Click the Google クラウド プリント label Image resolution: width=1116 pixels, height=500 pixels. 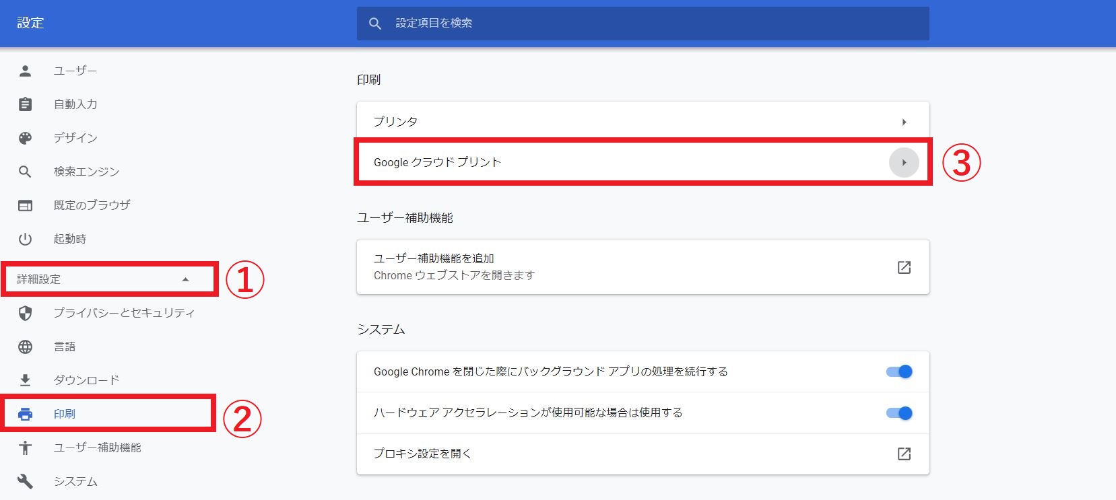[438, 162]
